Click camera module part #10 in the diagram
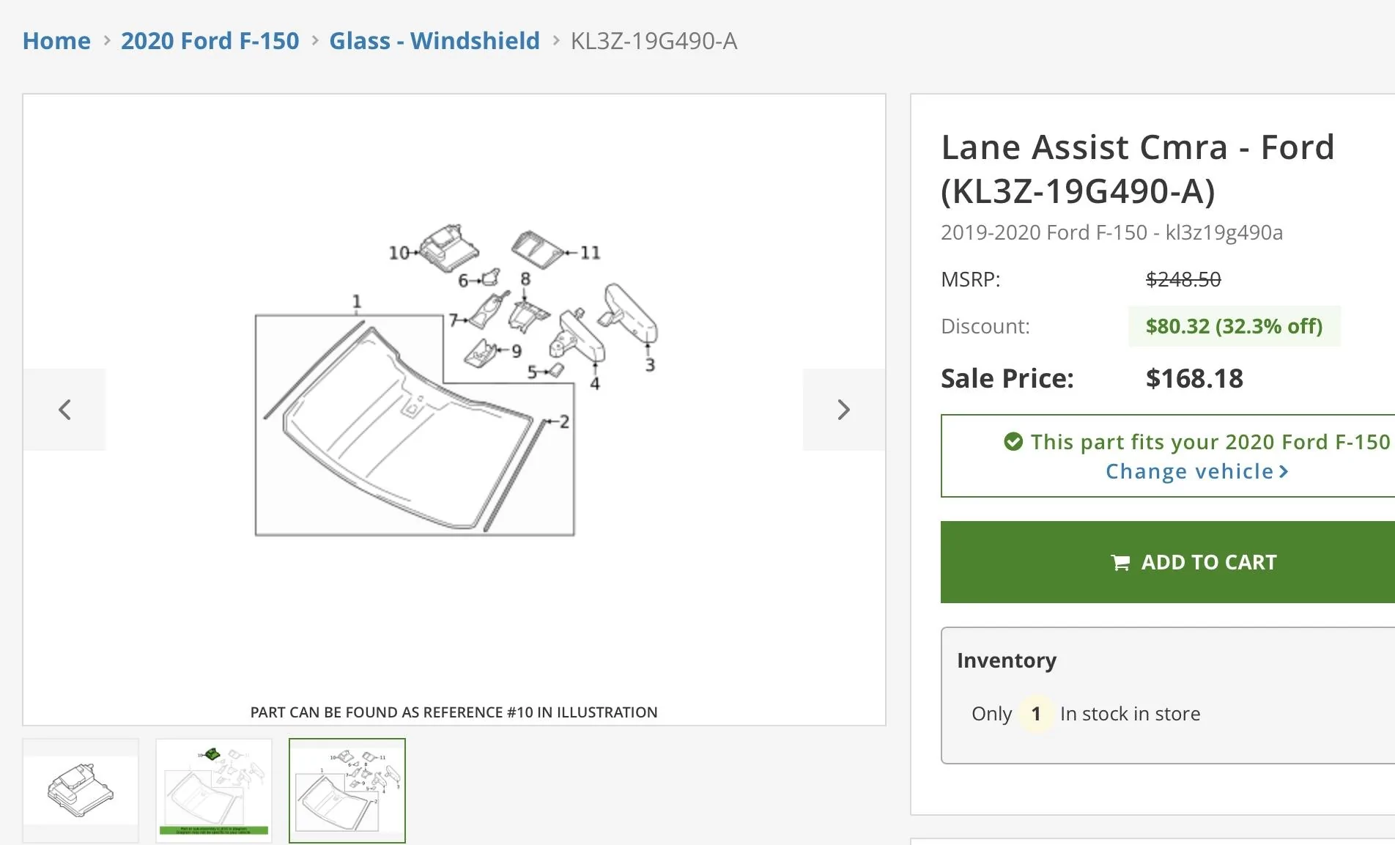Image resolution: width=1395 pixels, height=845 pixels. coord(448,248)
